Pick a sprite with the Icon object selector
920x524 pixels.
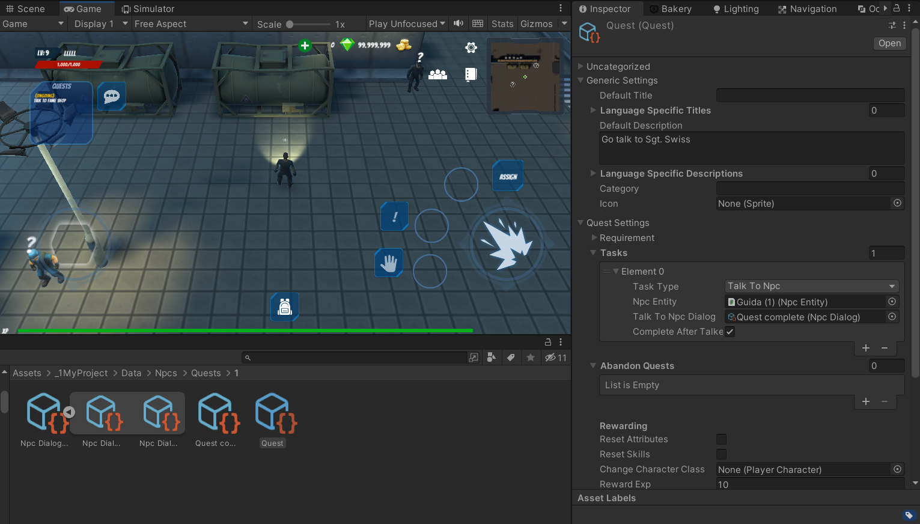pyautogui.click(x=898, y=203)
